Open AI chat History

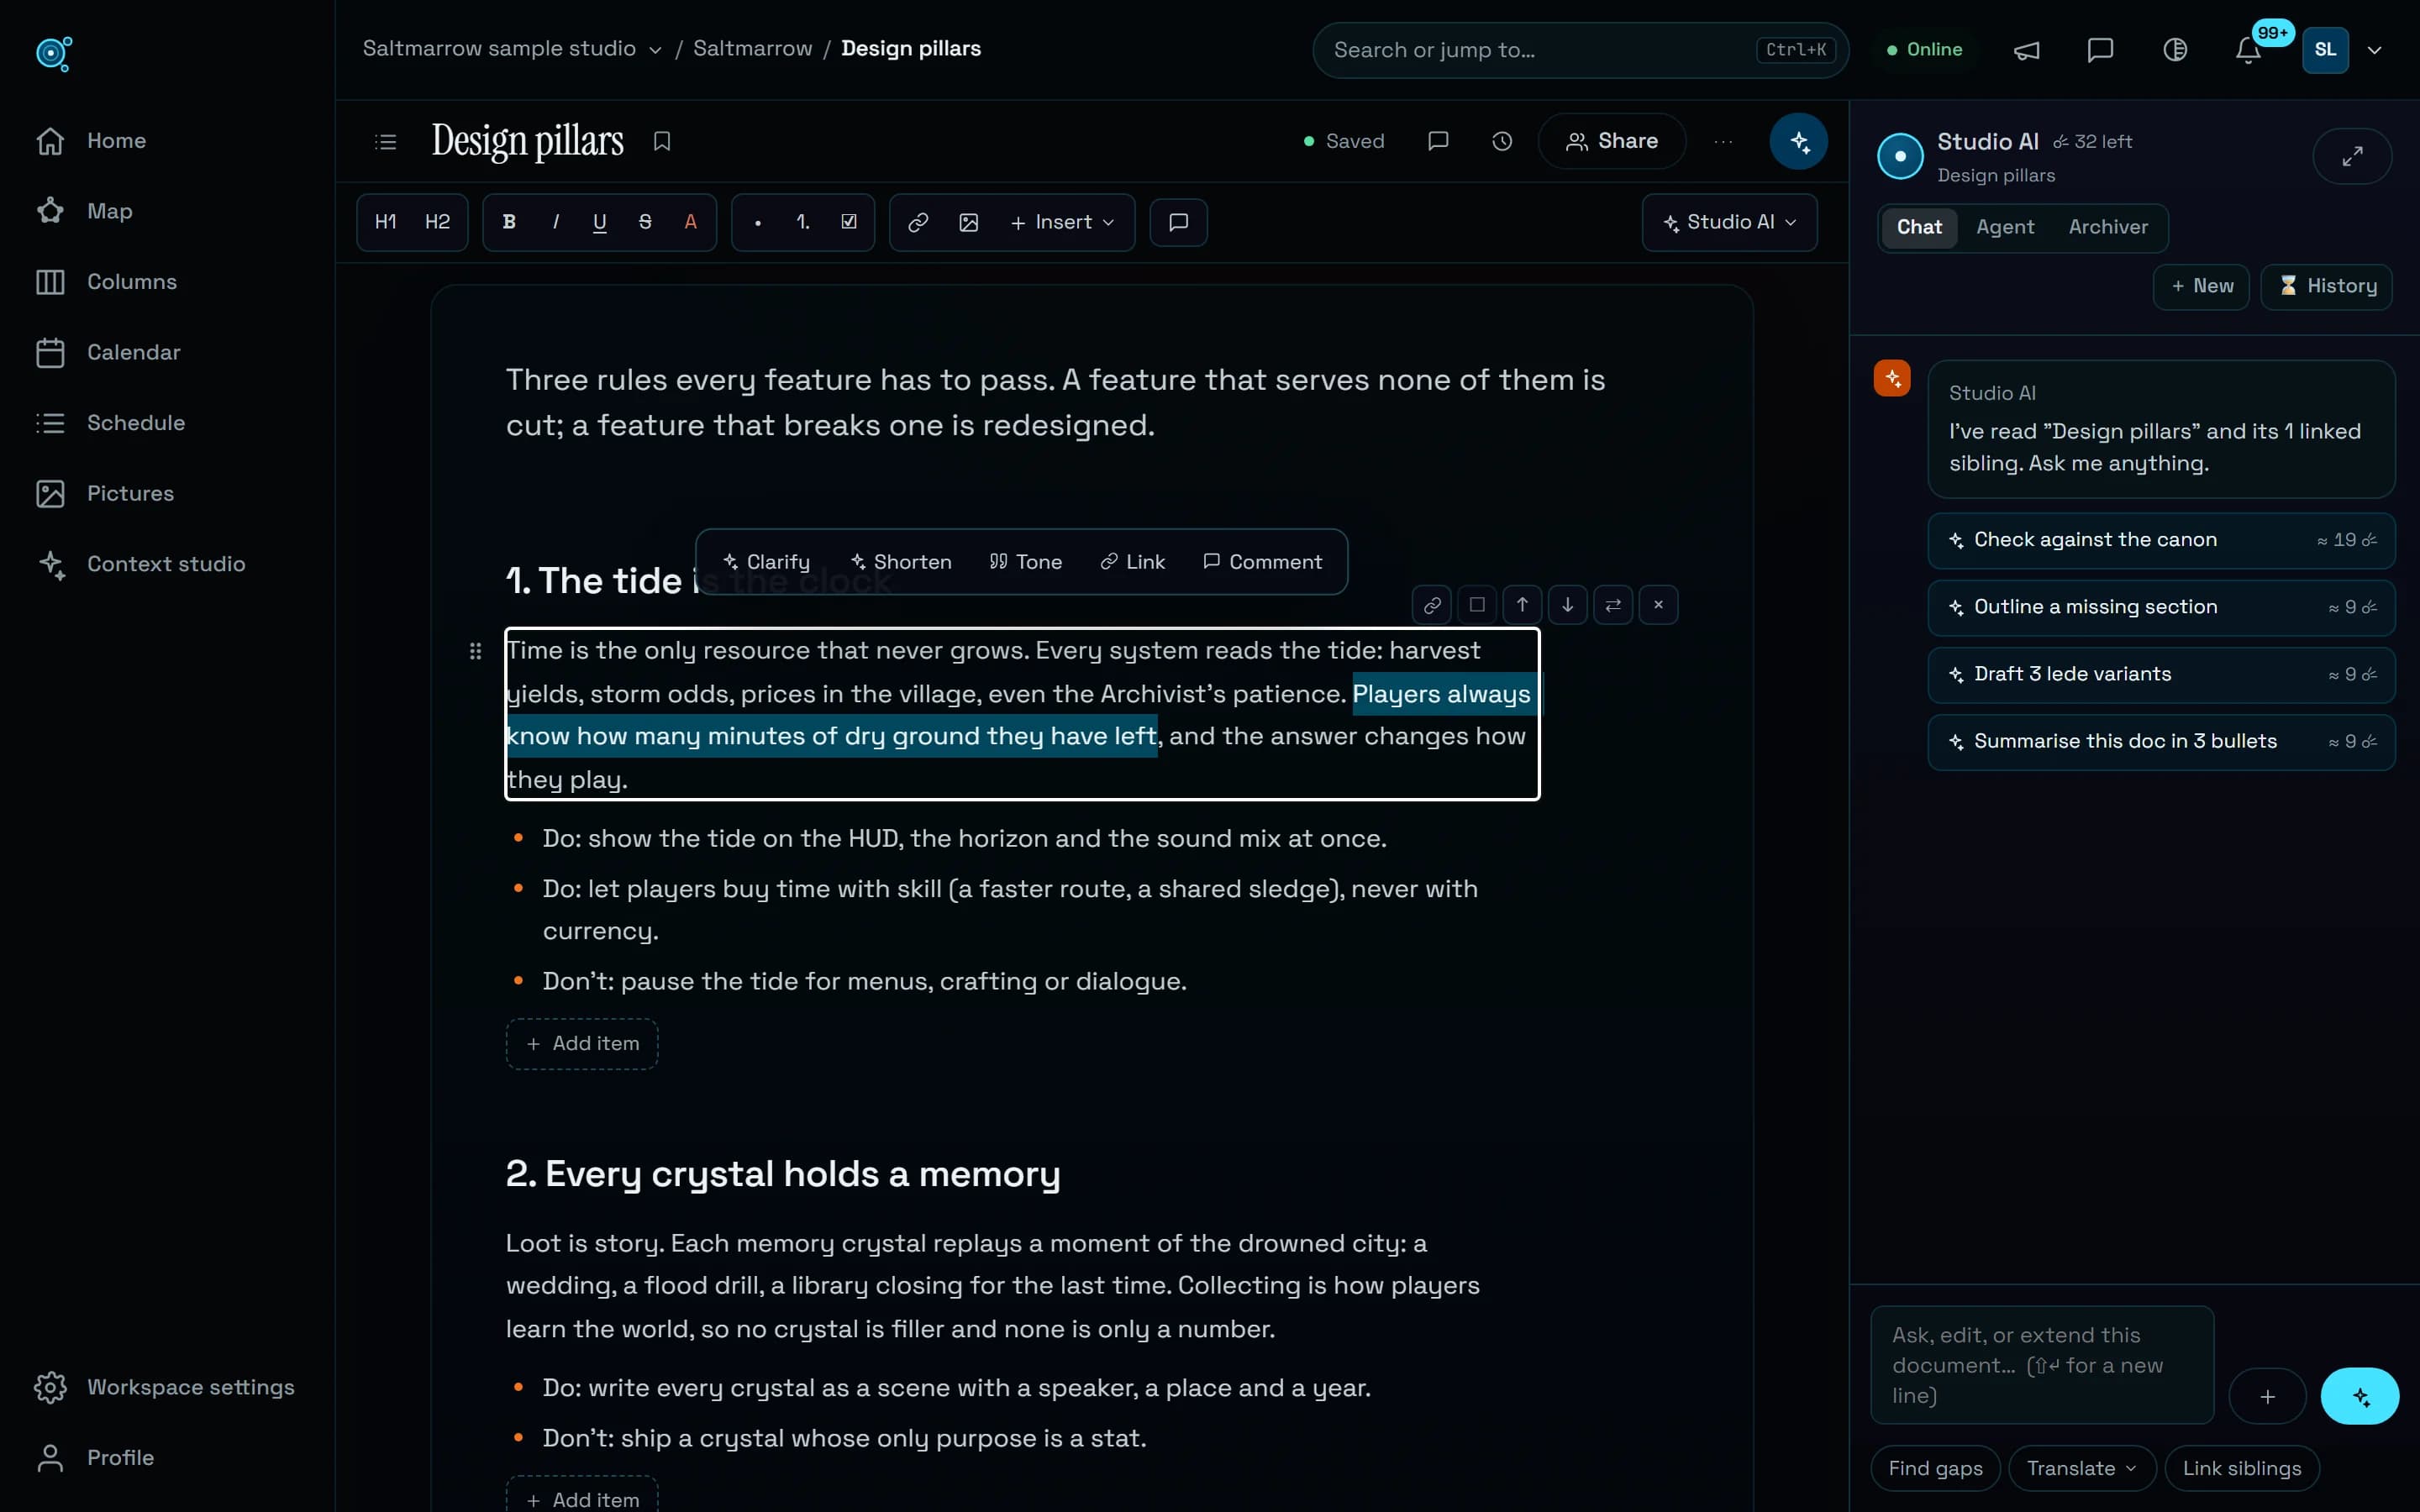click(2326, 287)
